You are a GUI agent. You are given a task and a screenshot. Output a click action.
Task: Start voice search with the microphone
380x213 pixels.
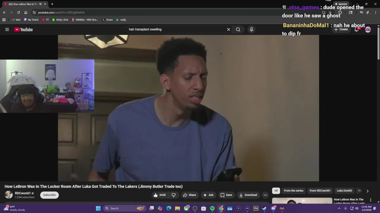pos(251,29)
